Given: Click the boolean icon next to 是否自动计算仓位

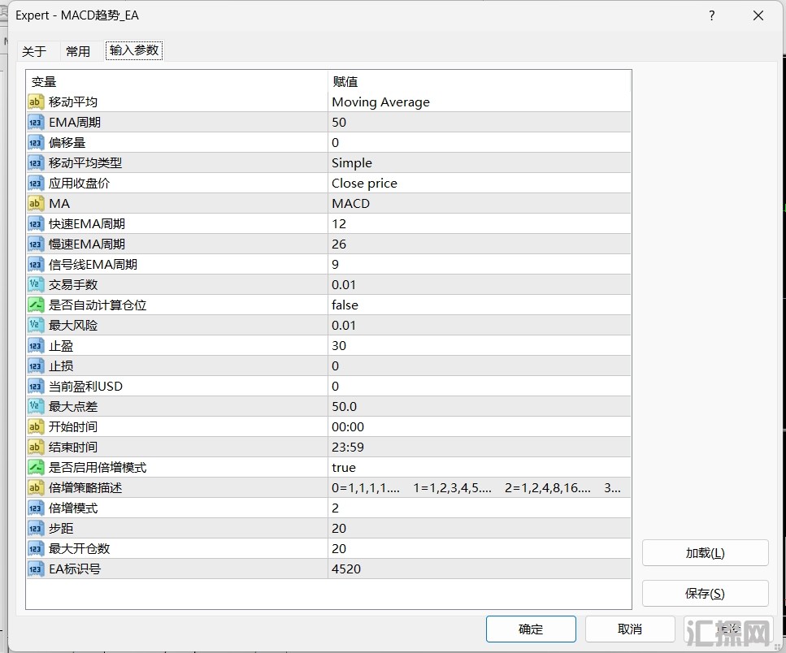Looking at the screenshot, I should [36, 305].
